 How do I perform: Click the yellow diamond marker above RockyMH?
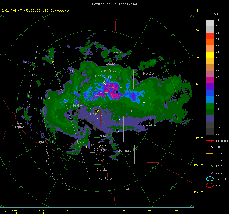pos(68,66)
